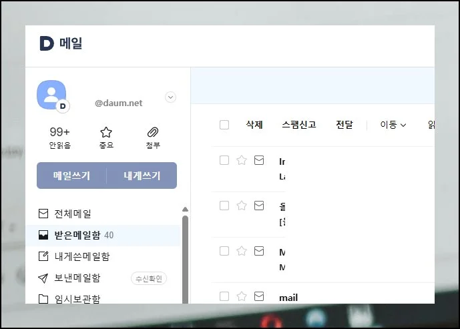Open the 이동 move dropdown
This screenshot has width=460, height=329.
393,125
